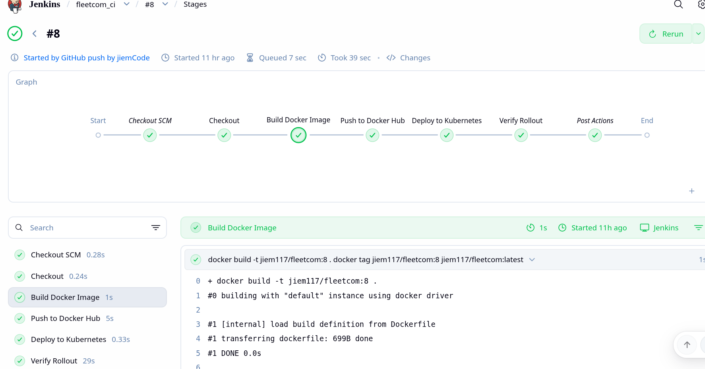Click the plus icon in the Graph panel
This screenshot has width=705, height=369.
click(x=692, y=191)
